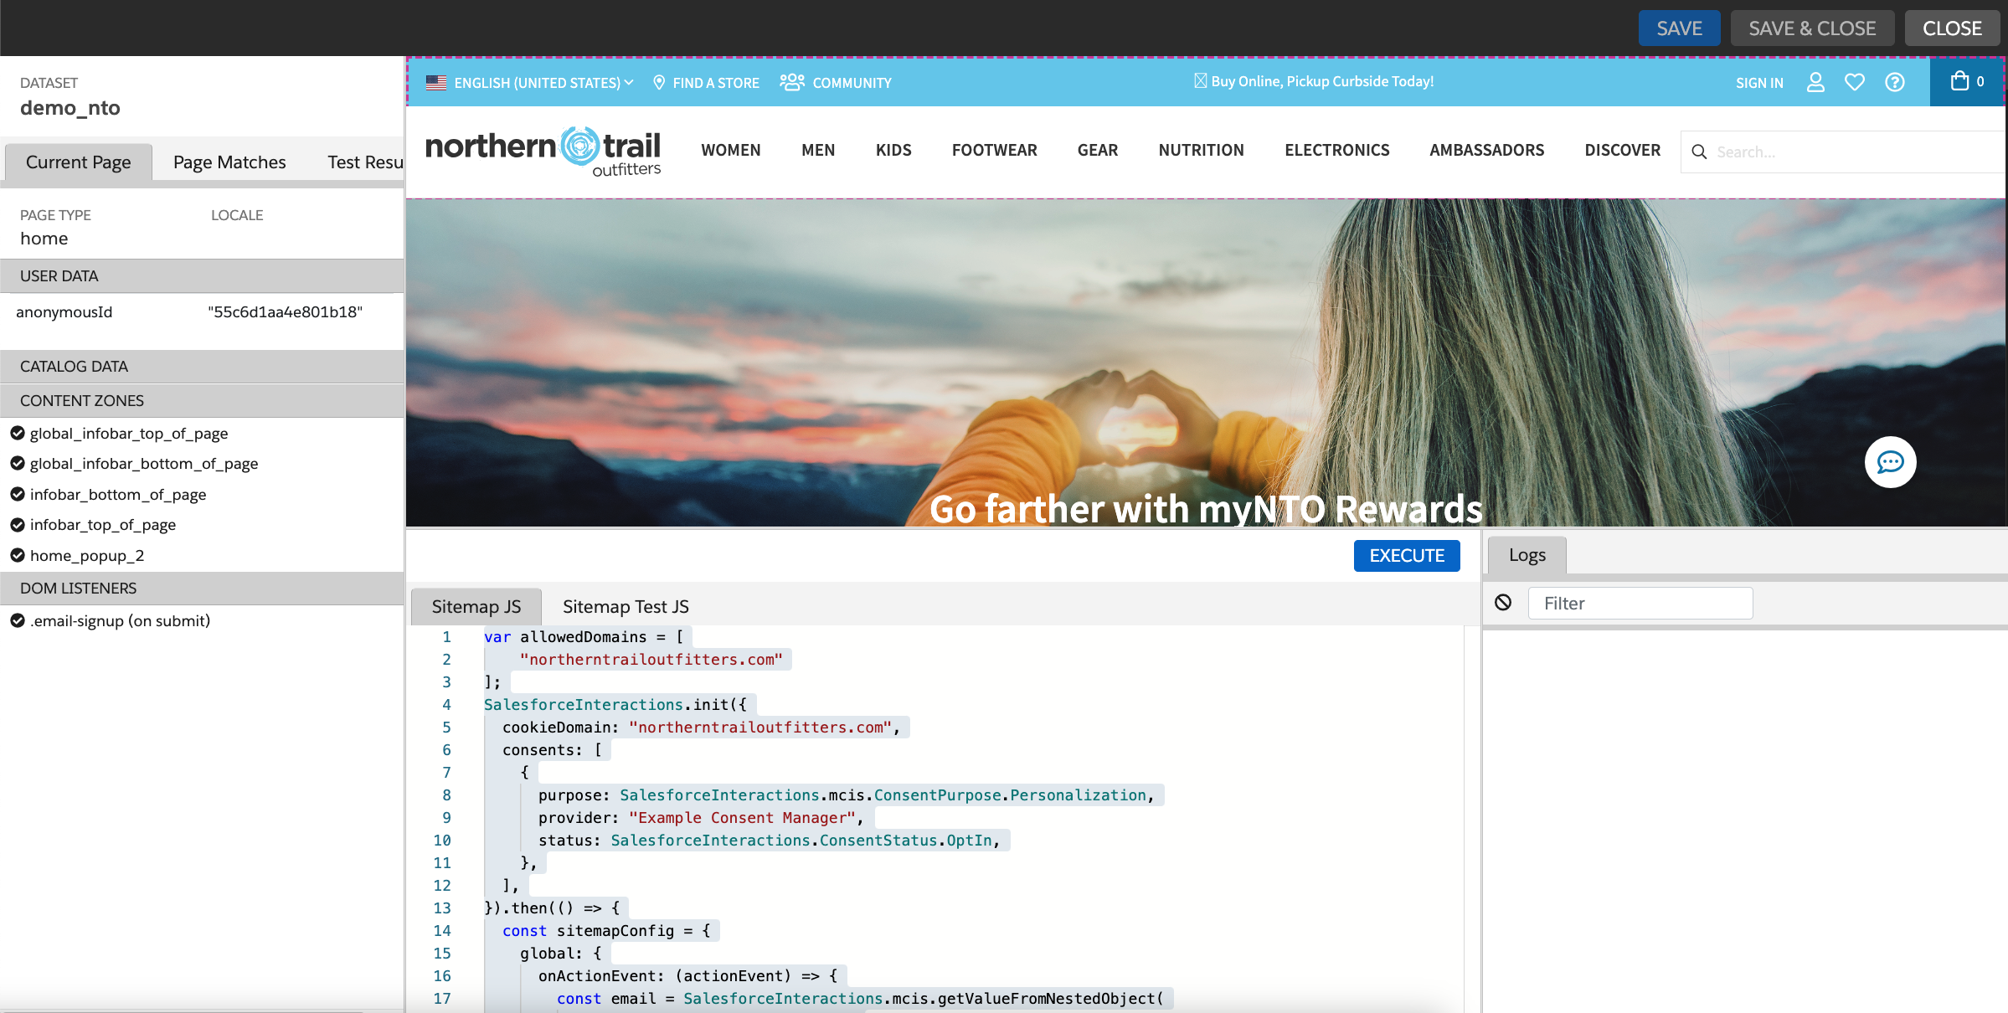Click the Find a Store pin icon
The width and height of the screenshot is (2008, 1013).
659,83
